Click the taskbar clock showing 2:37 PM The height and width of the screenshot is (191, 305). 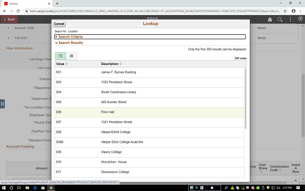coord(287,188)
